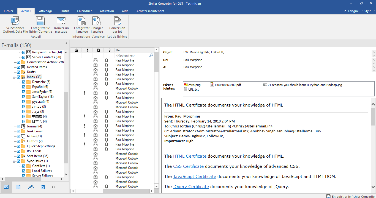This screenshot has height=198, width=376.
Task: Open URL.txt attachment
Action: click(x=191, y=89)
